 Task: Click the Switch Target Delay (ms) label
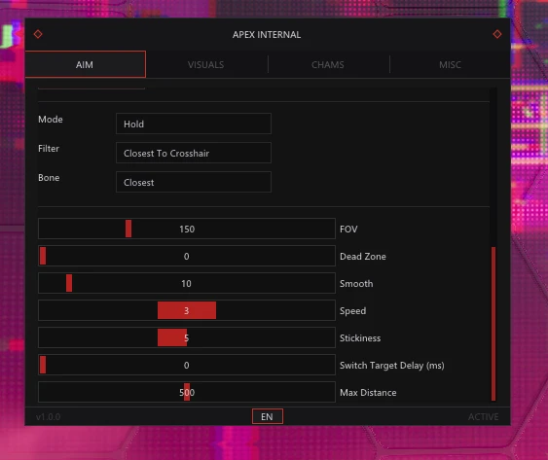click(392, 366)
